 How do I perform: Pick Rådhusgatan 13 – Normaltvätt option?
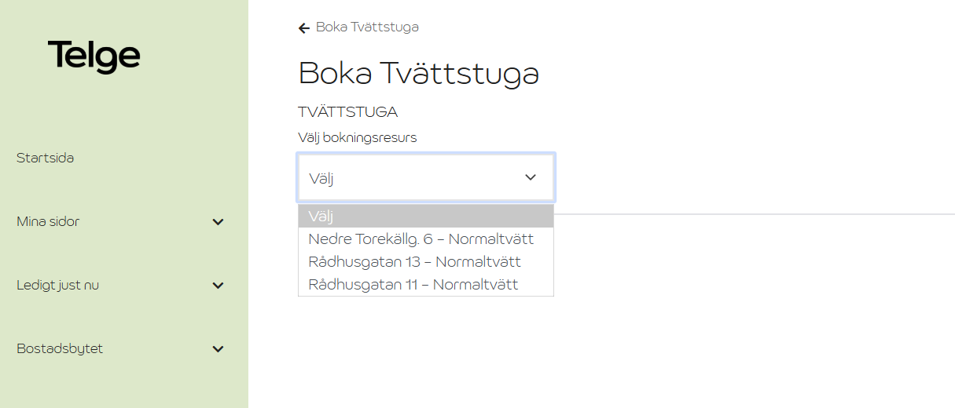415,261
